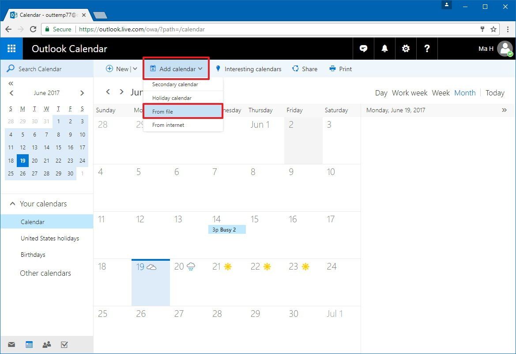
Task: Click the Print toolbar button
Action: [x=341, y=69]
